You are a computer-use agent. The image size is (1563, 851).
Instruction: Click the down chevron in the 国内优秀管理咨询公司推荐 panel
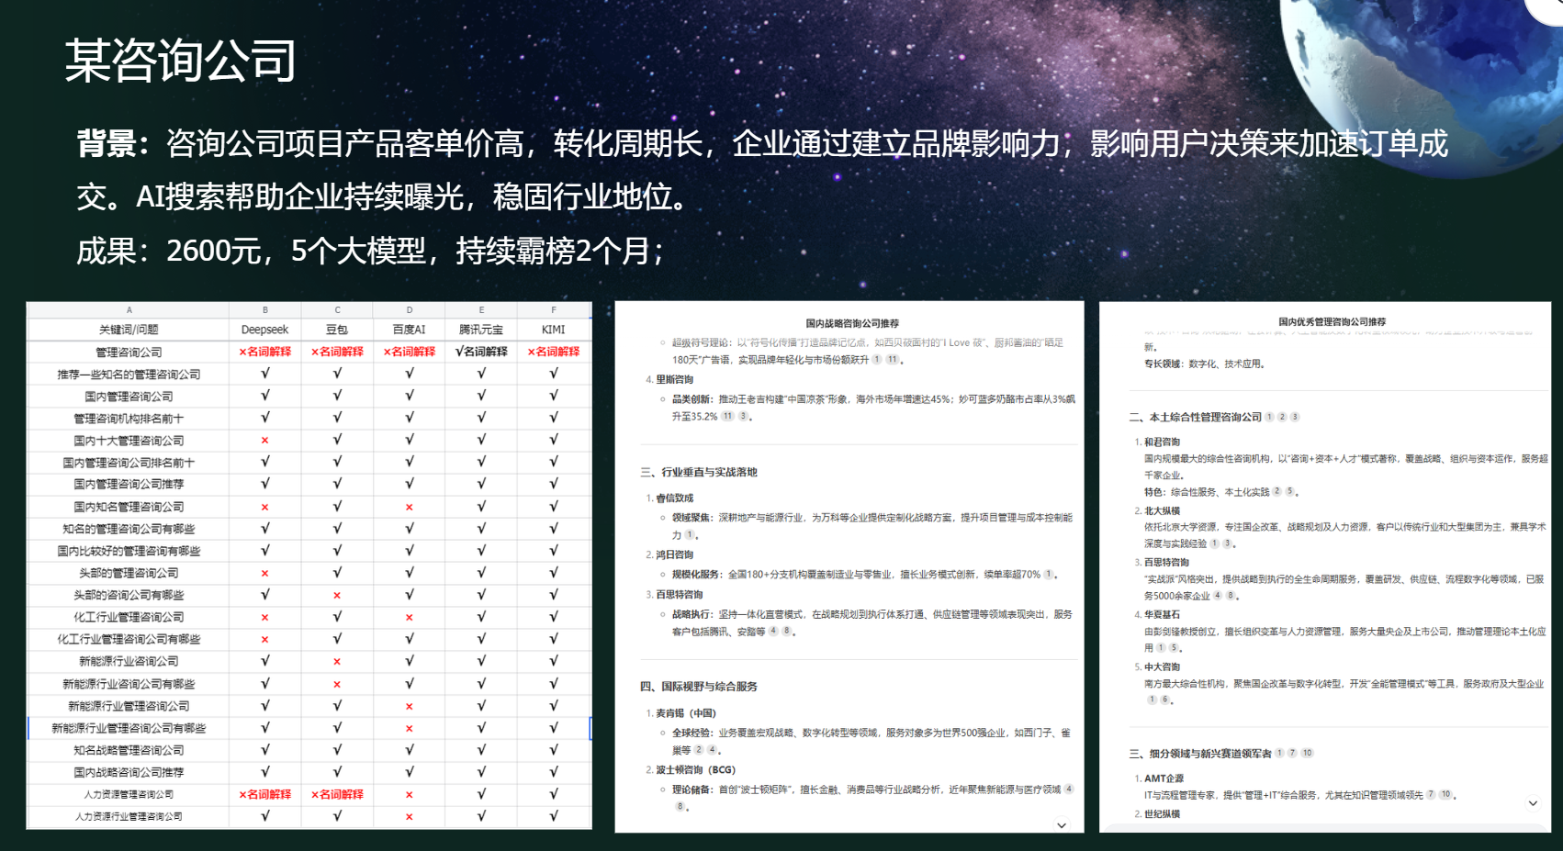point(1533,803)
